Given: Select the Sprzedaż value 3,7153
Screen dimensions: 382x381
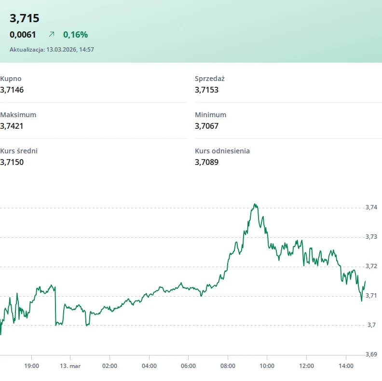Looking at the screenshot, I should tap(207, 90).
